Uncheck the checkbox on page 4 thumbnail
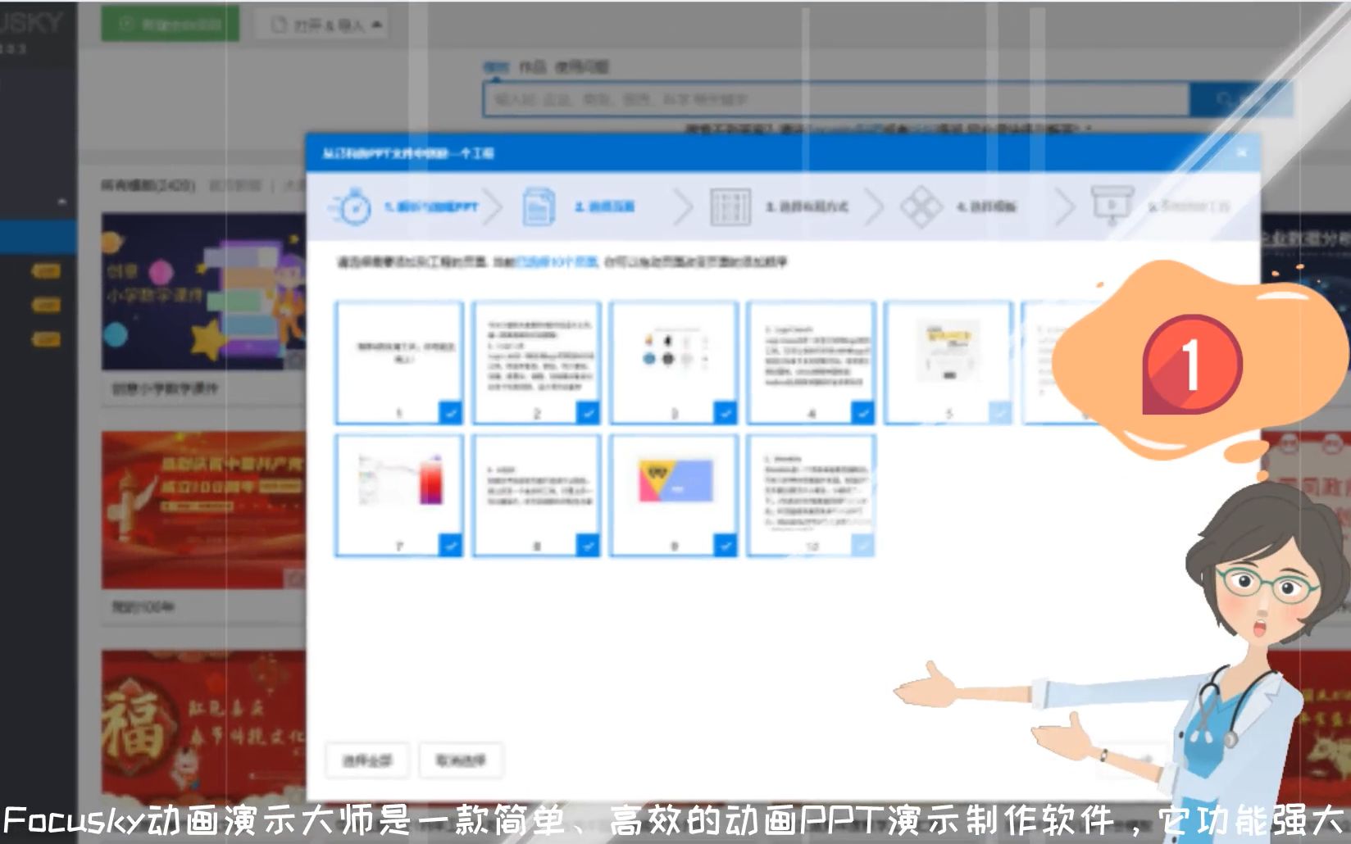 click(862, 412)
